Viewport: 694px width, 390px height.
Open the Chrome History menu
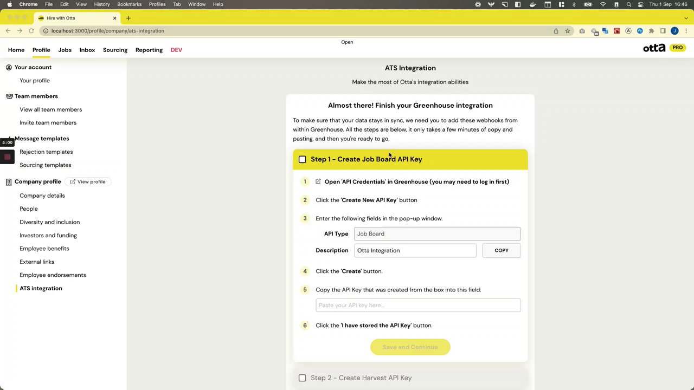(x=101, y=4)
